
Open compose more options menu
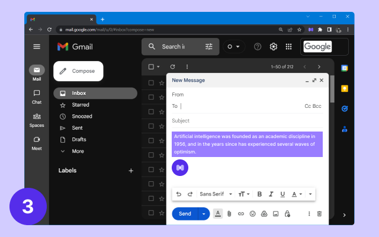309,214
